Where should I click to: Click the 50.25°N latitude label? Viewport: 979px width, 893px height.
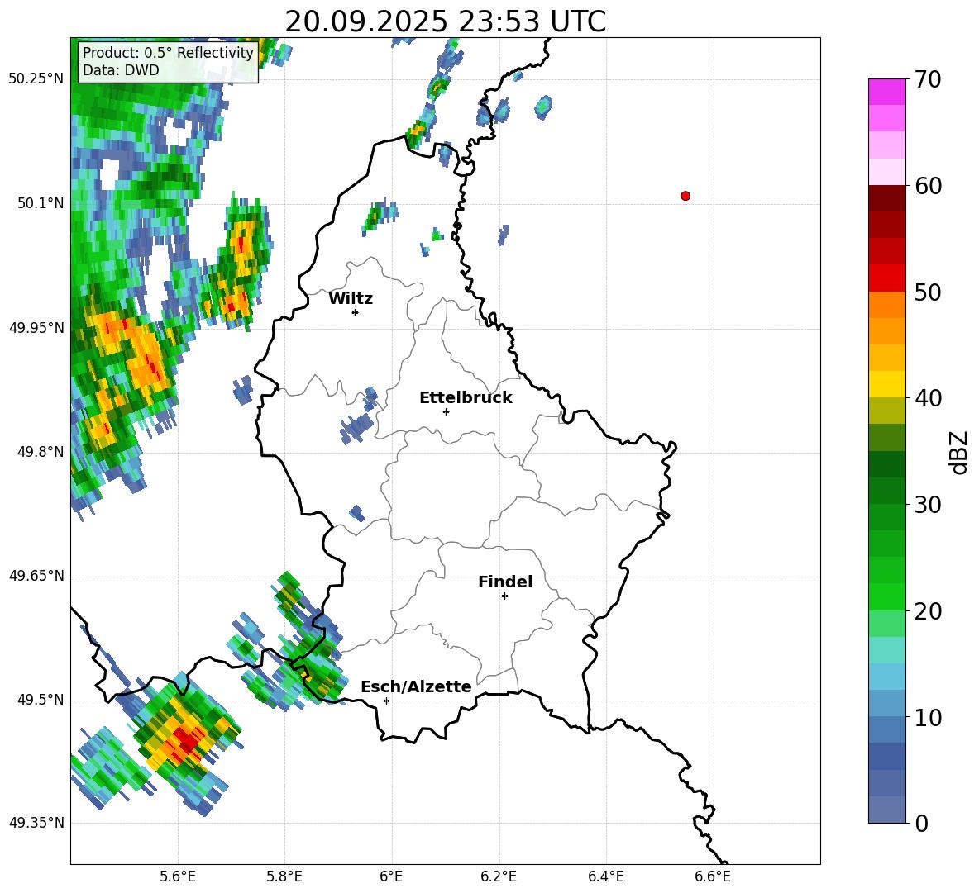(36, 79)
